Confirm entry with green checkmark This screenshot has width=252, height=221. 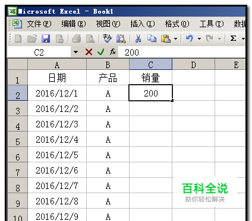[101, 52]
